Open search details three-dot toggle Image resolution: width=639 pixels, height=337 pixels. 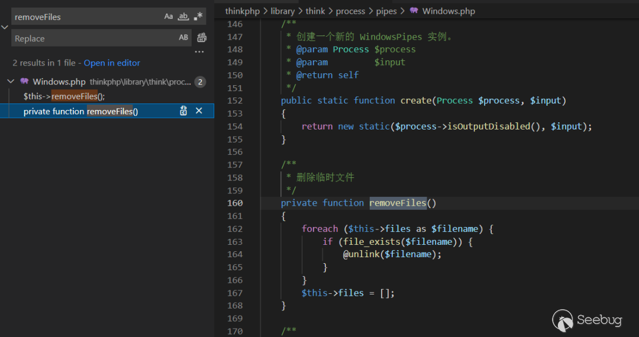(199, 52)
